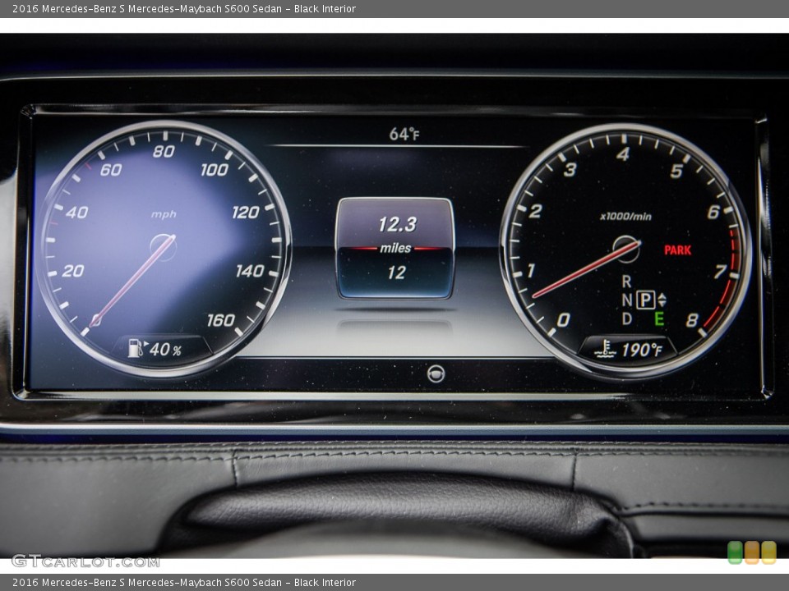Viewport: 789px width, 591px height.
Task: Click the green E drive mode indicator
Action: click(658, 318)
